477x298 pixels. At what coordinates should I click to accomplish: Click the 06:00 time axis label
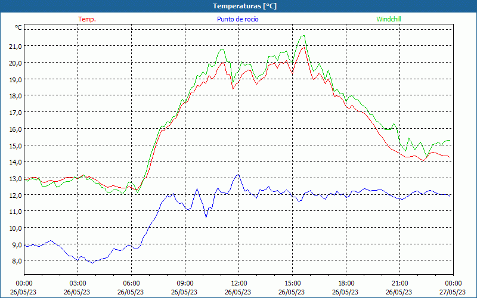pos(131,284)
